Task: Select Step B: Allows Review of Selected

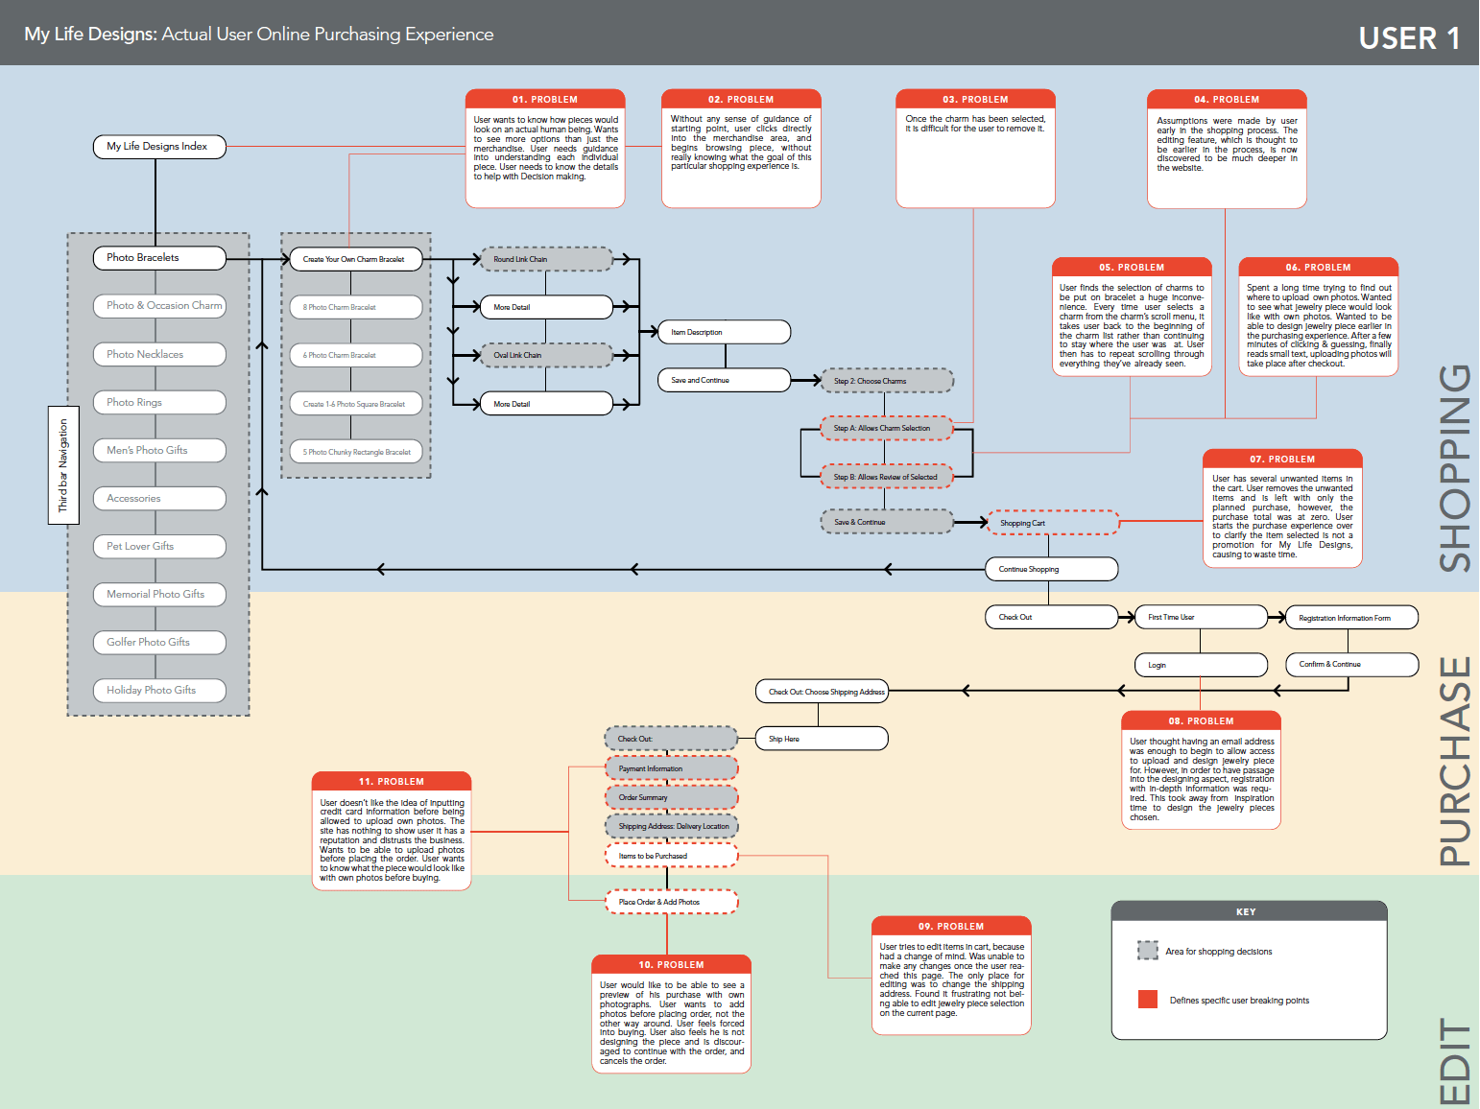Action: click(887, 477)
